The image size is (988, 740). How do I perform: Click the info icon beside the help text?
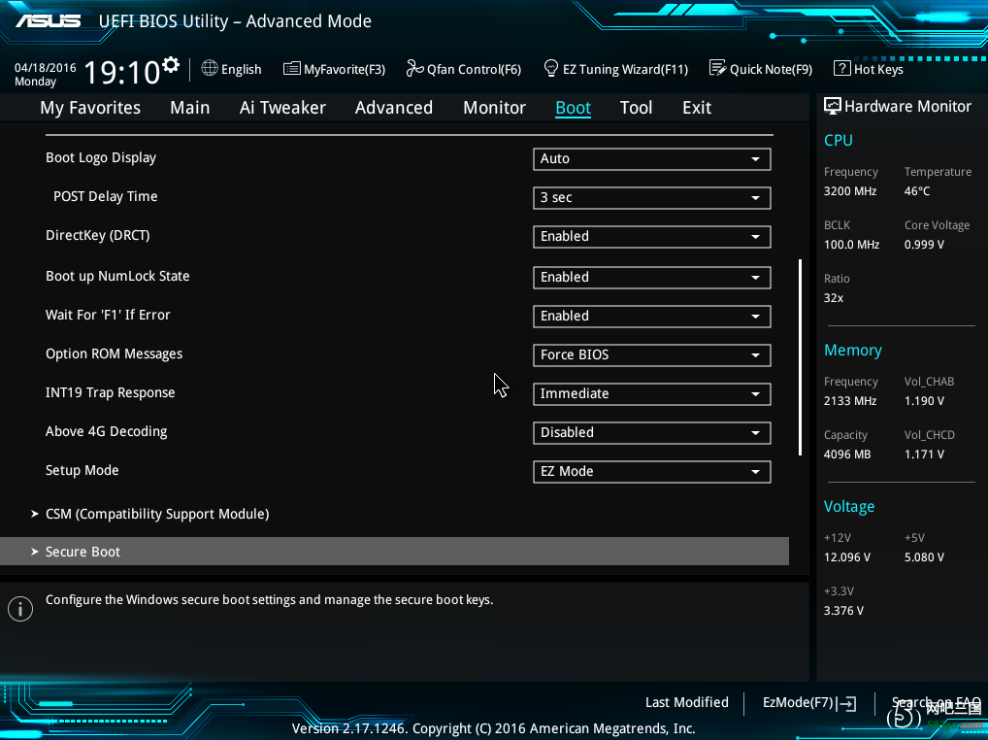click(x=20, y=609)
